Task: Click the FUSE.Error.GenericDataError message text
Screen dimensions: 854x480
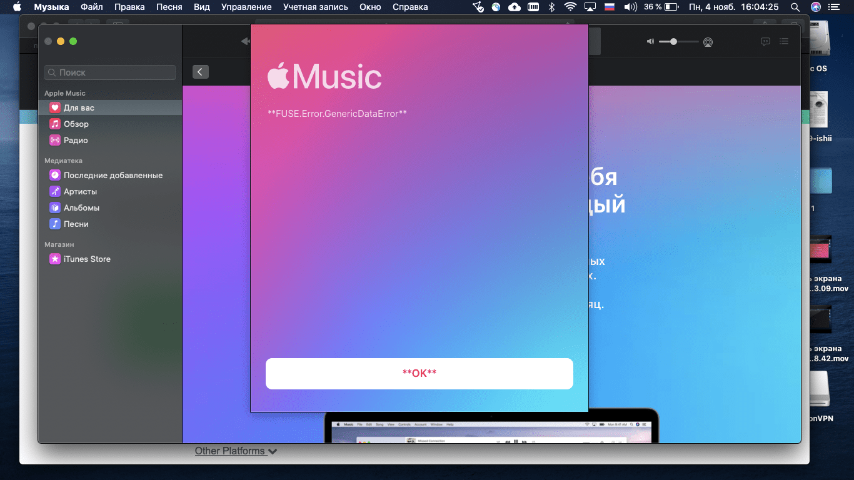Action: (337, 114)
